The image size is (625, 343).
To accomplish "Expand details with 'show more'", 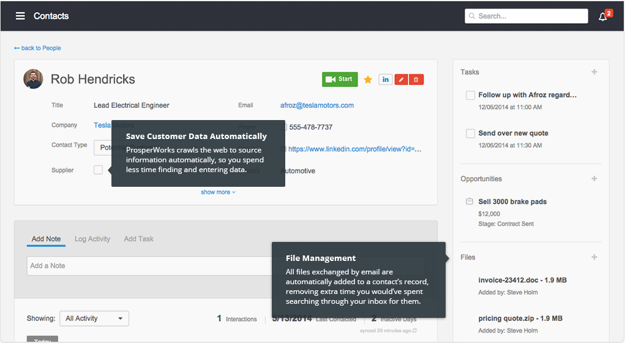I will (218, 192).
